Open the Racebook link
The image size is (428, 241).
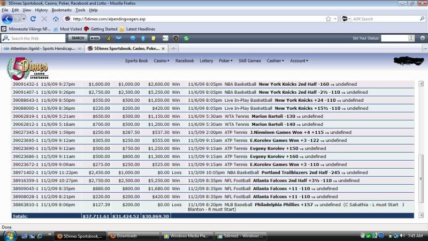(x=185, y=61)
